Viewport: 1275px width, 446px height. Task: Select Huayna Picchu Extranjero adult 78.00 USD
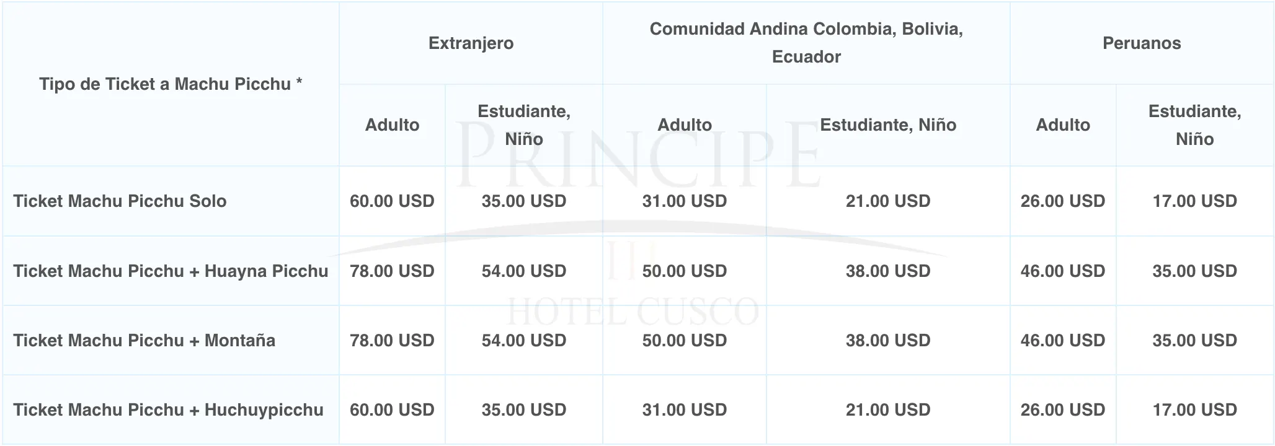coord(392,271)
